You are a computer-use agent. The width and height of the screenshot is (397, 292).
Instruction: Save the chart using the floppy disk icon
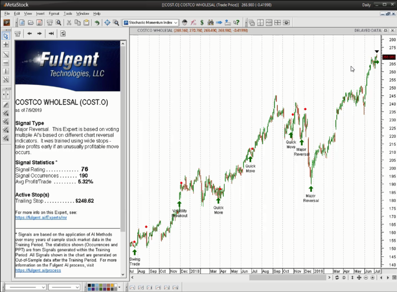click(39, 22)
